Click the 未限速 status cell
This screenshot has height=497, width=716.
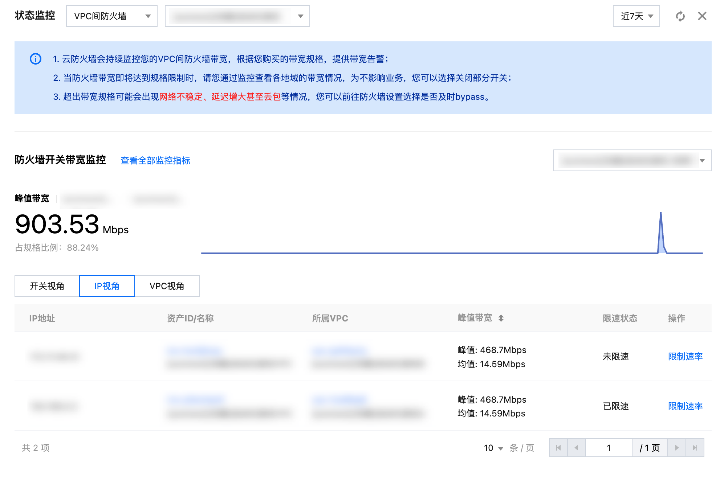(616, 356)
